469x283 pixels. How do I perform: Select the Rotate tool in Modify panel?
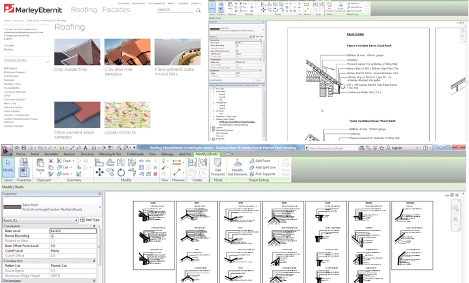(x=121, y=172)
